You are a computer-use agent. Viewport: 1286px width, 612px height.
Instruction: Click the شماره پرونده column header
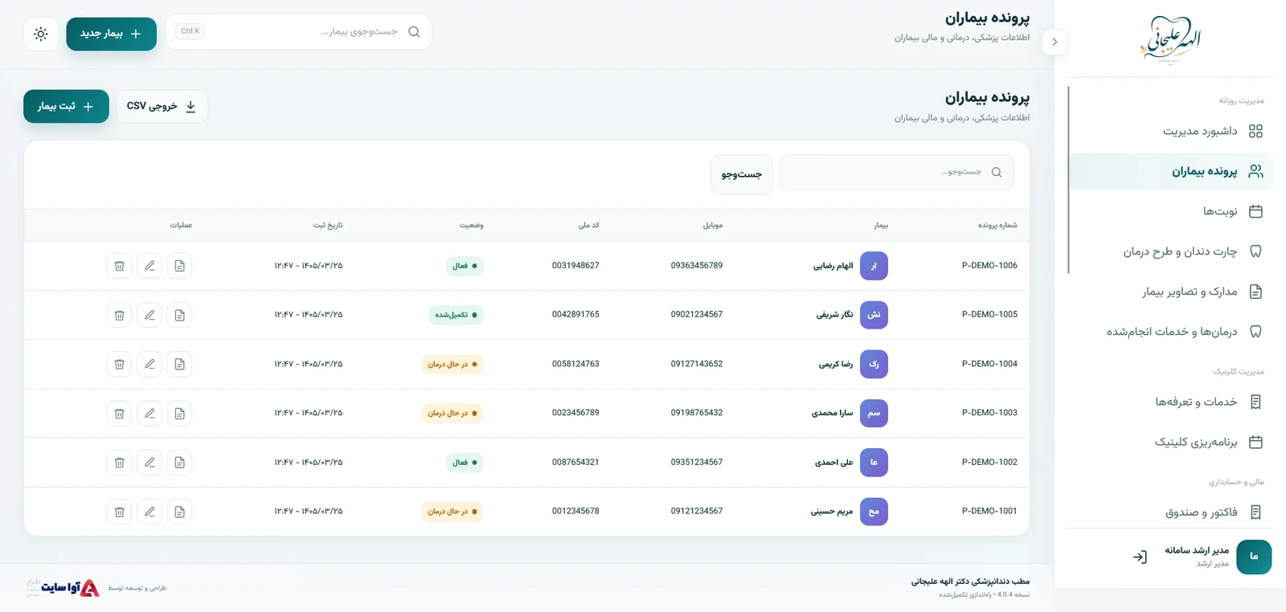tap(997, 225)
